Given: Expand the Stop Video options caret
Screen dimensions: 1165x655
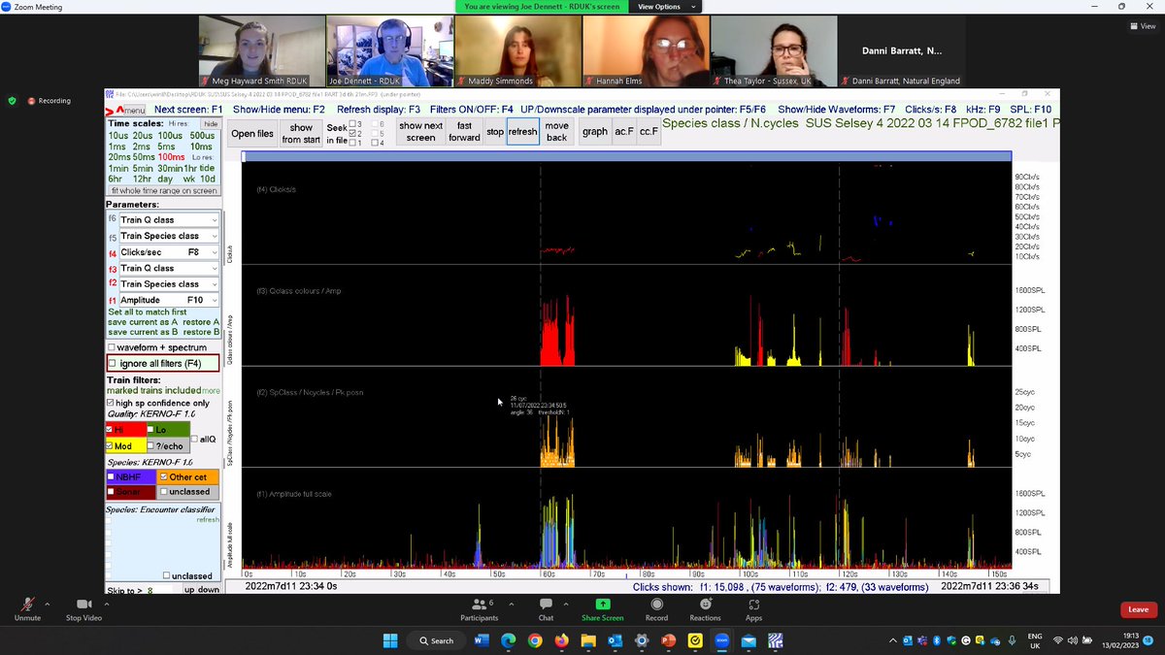Looking at the screenshot, I should point(107,604).
